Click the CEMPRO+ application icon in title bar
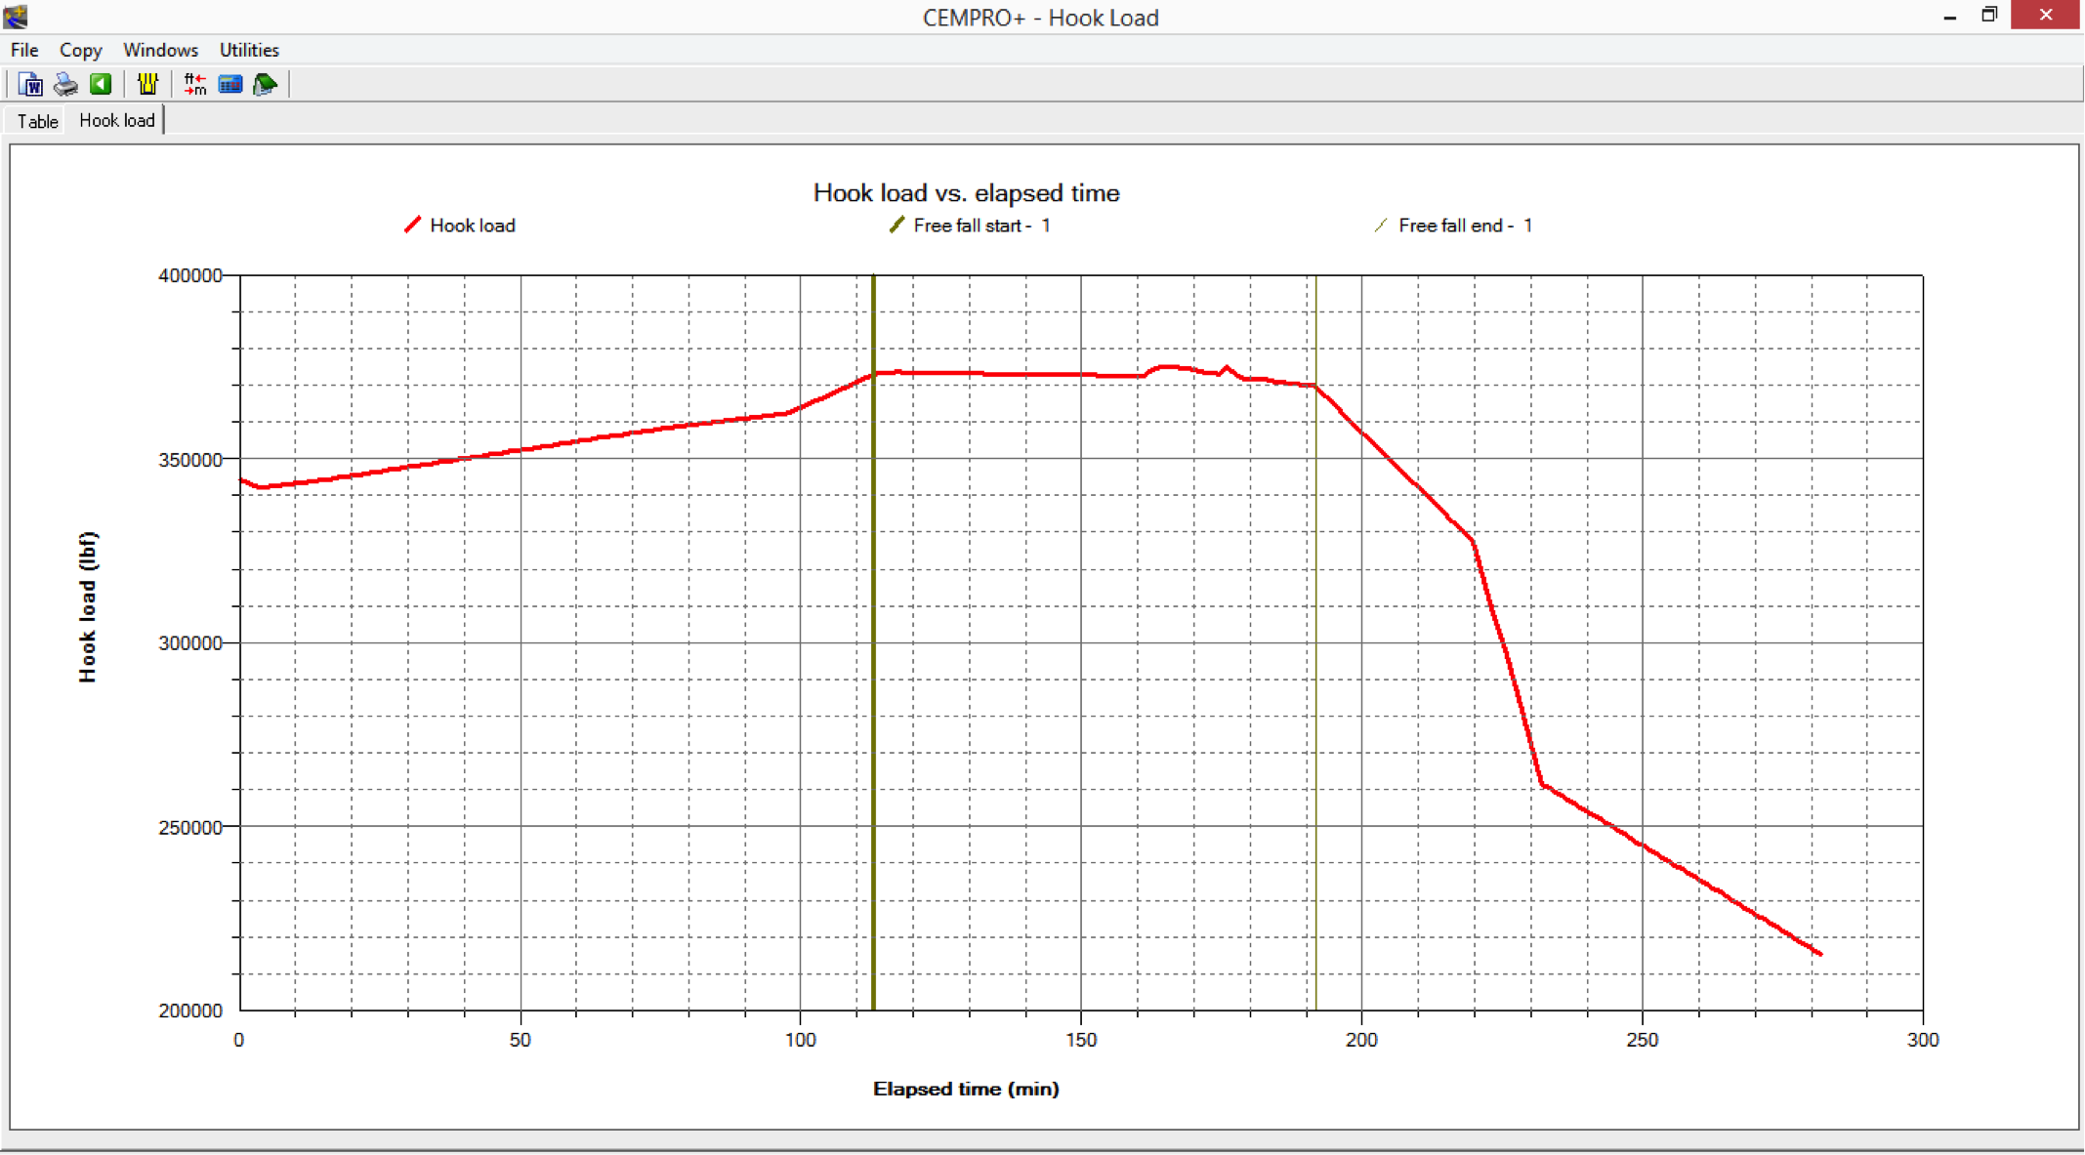Screen dimensions: 2085x1155 [x=16, y=17]
